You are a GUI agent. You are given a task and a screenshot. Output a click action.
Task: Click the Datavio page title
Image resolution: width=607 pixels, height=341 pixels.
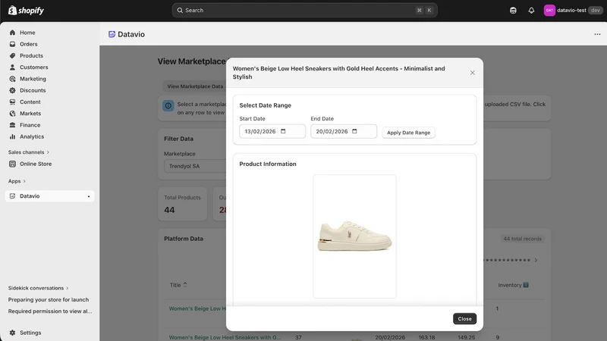(x=131, y=34)
